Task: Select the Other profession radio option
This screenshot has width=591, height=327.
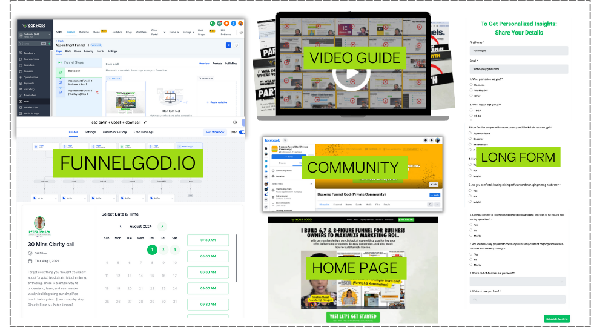Action: point(471,96)
